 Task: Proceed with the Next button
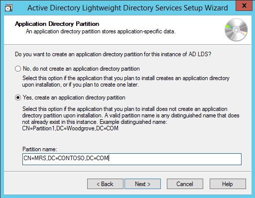[x=143, y=184]
